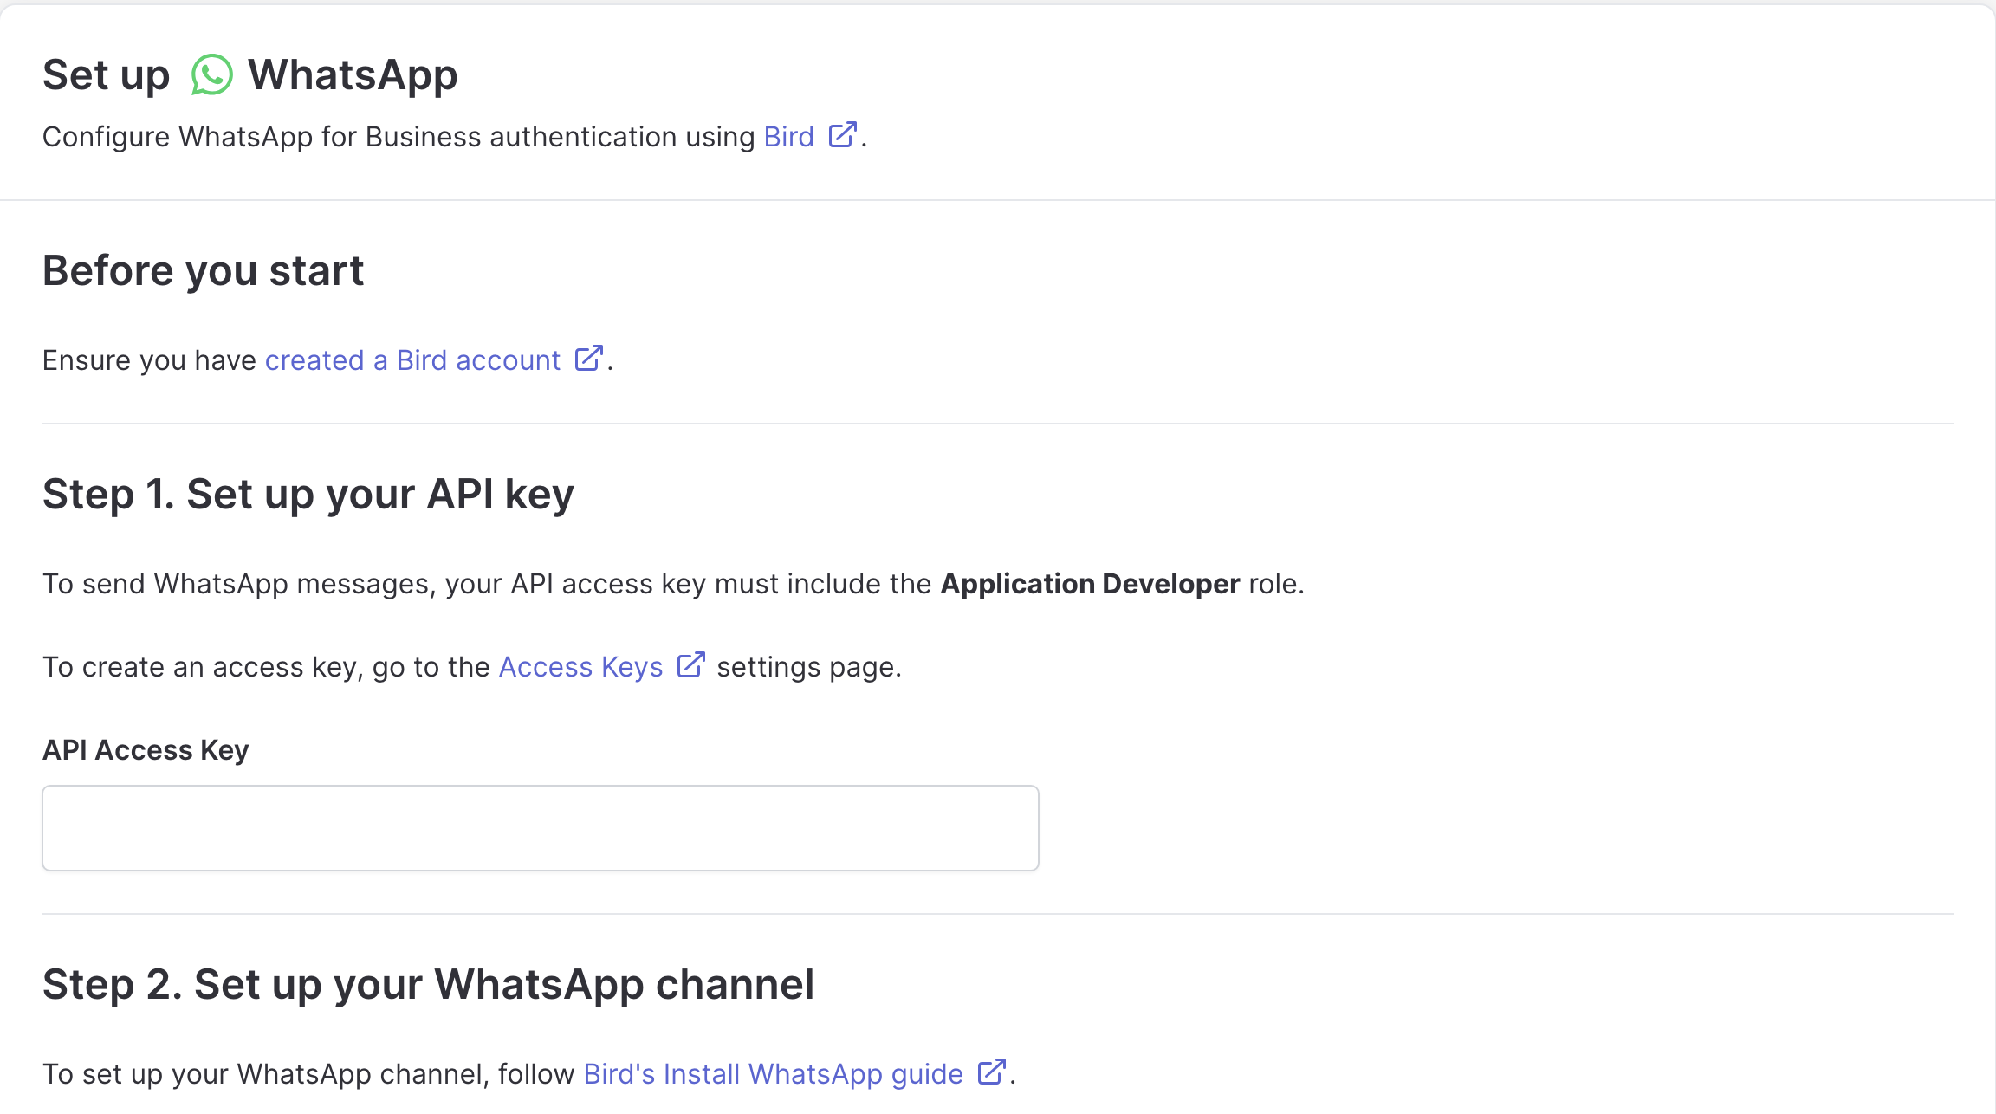Click external-link icon beside the Bird link
This screenshot has height=1114, width=1996.
tap(842, 135)
